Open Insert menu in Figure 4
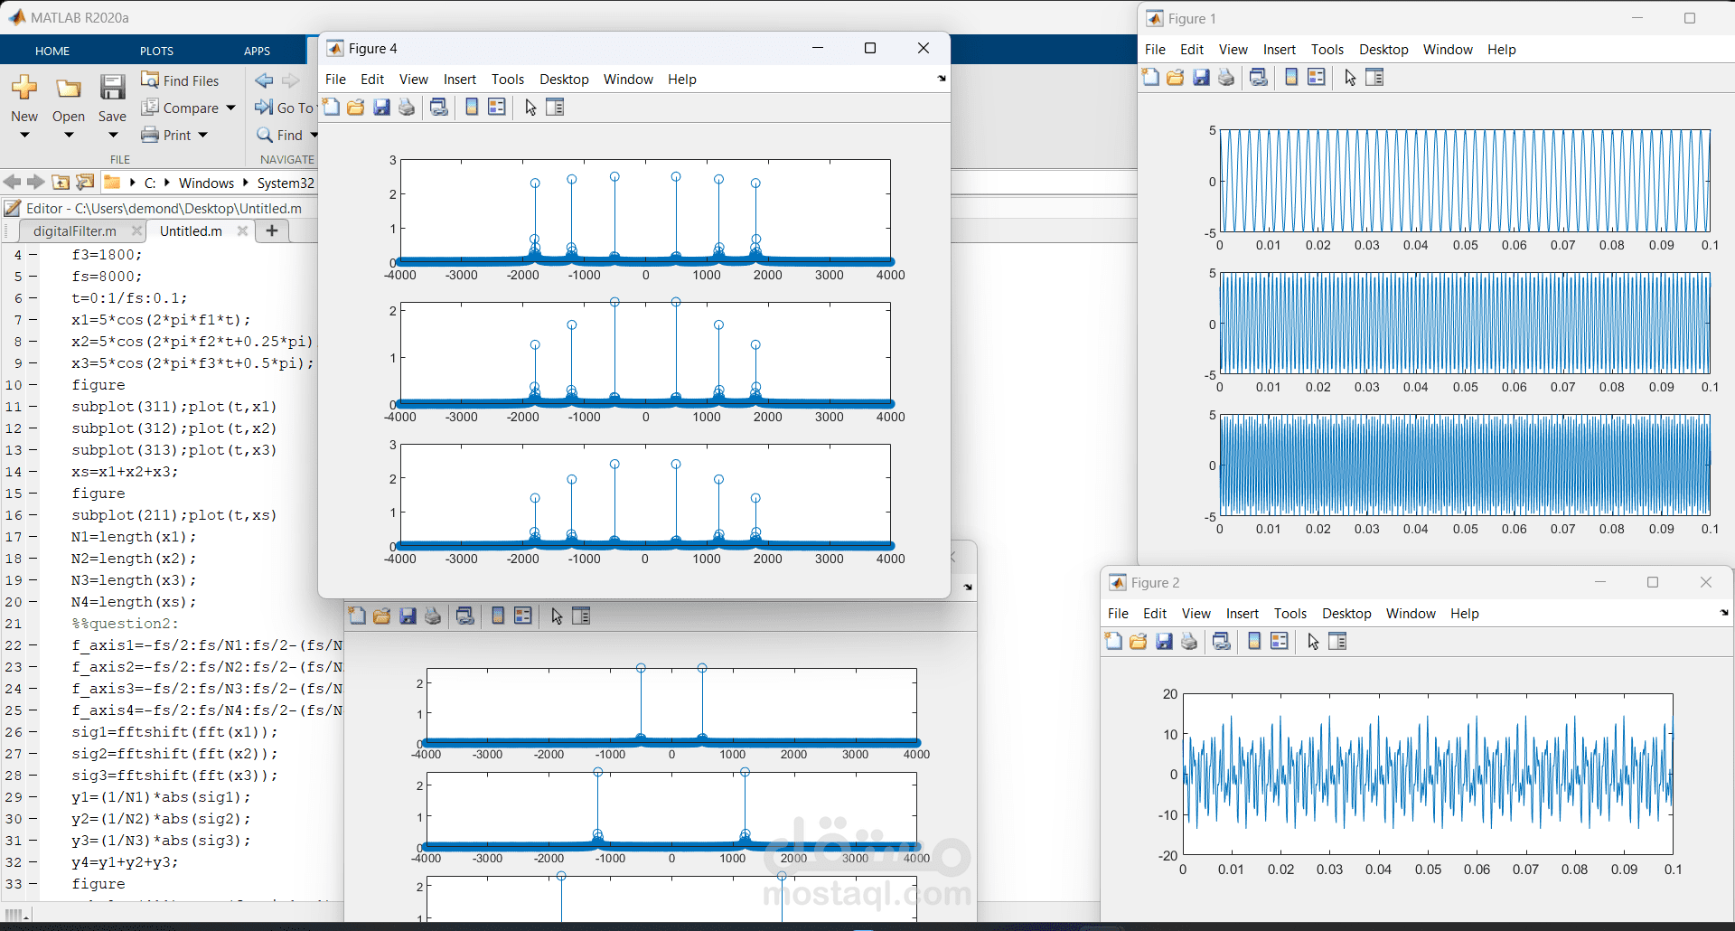The width and height of the screenshot is (1735, 931). pos(460,80)
